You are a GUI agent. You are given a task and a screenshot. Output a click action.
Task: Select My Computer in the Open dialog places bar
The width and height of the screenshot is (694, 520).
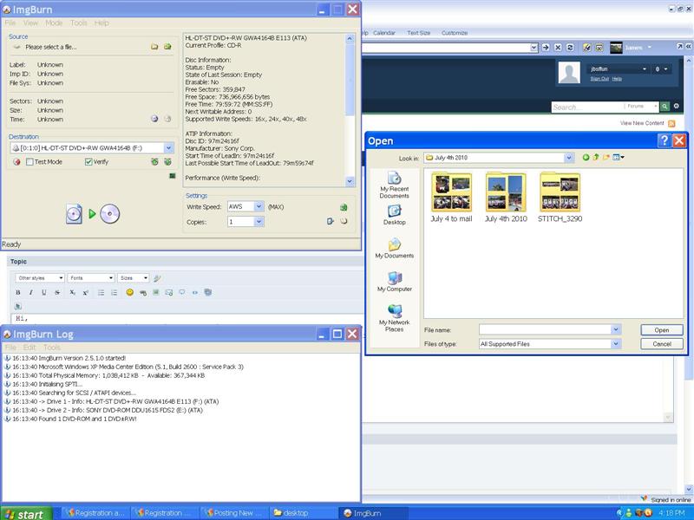[x=395, y=282]
